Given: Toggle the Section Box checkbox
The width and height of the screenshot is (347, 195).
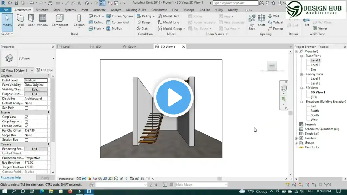Looking at the screenshot, I should coord(27,140).
